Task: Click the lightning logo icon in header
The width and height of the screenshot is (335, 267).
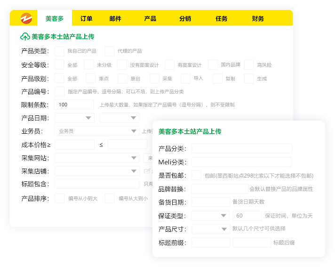Action: pos(25,18)
